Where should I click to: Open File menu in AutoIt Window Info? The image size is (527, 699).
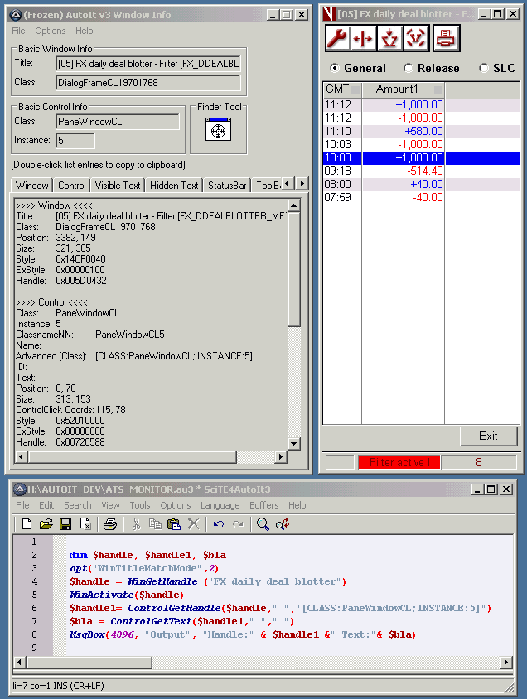[x=18, y=31]
